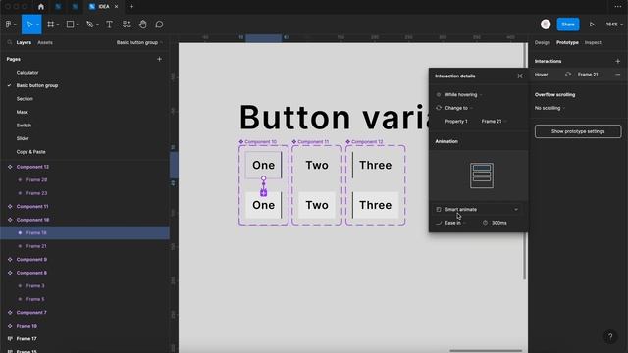Viewport: 628px width, 353px height.
Task: Open the help question mark button
Action: click(x=610, y=336)
